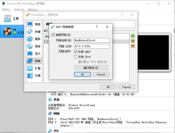The width and height of the screenshot is (175, 133).
Task: Click the 网卡 1 PCnet-FAST III line
Action: tap(85, 119)
